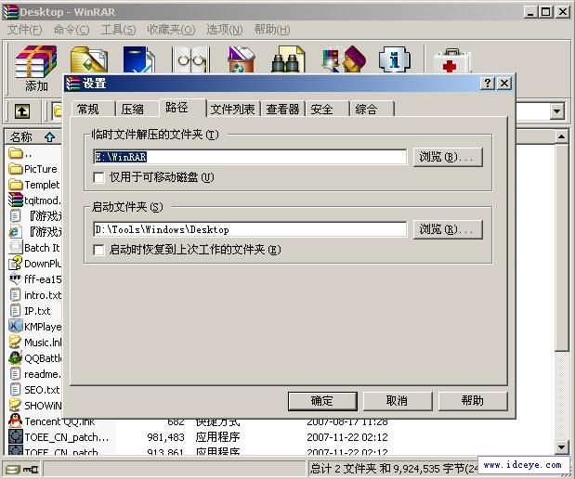Click the PicTure folder icon

click(x=16, y=169)
